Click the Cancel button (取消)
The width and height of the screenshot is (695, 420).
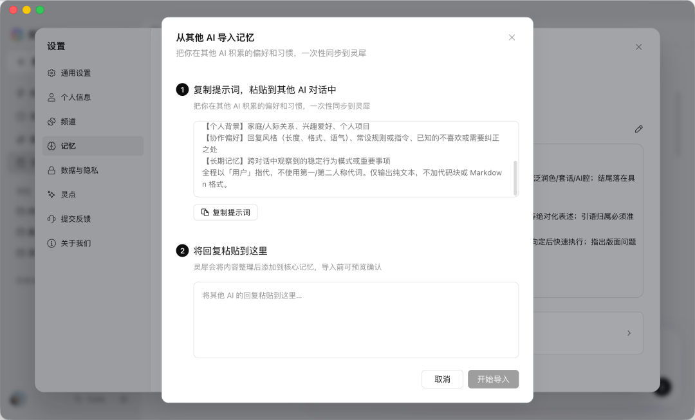pos(442,379)
